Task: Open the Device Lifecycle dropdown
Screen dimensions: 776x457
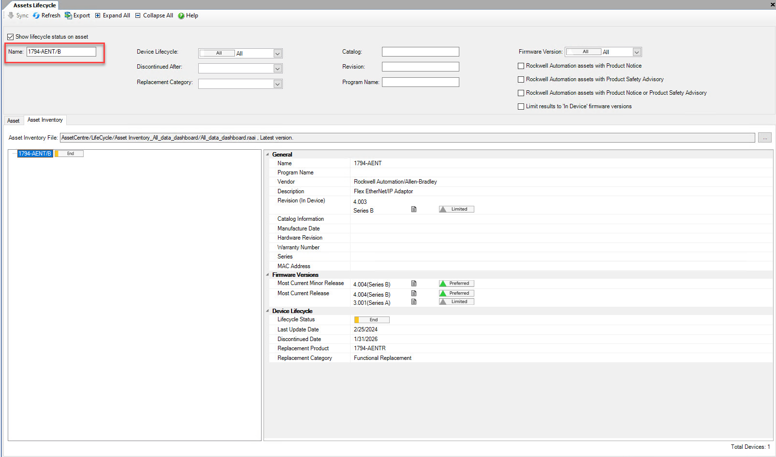Action: pos(278,54)
